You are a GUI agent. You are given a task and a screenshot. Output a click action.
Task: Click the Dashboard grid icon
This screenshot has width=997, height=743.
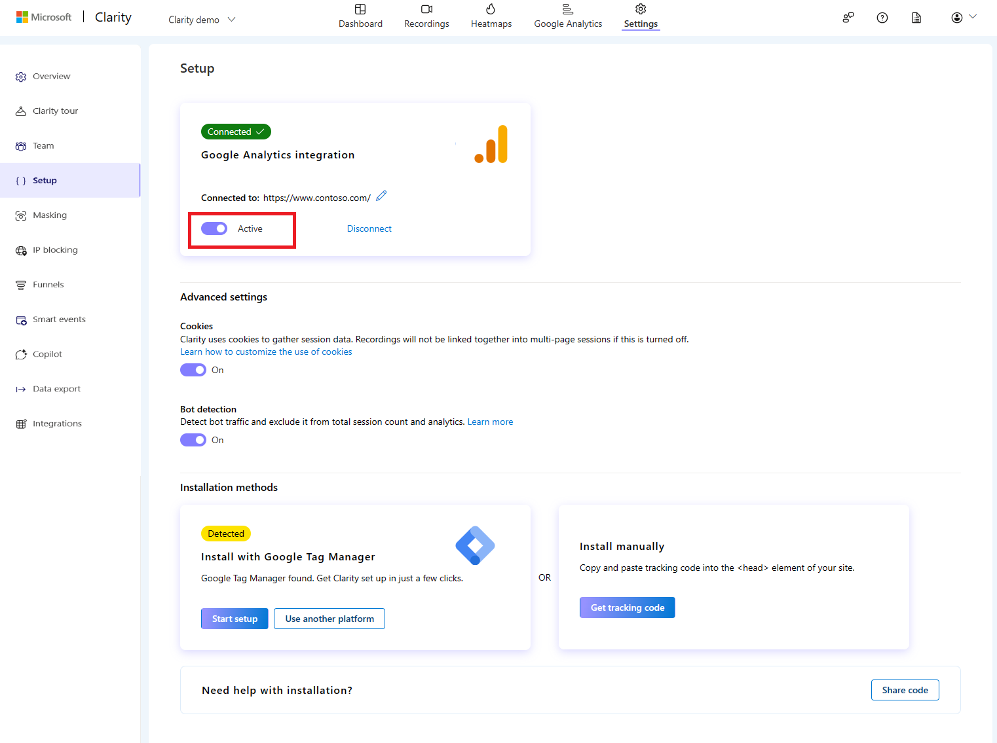(x=360, y=9)
